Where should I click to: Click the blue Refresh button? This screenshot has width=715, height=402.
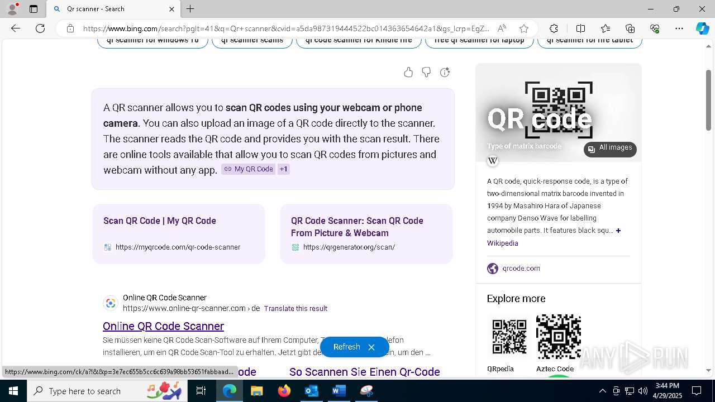346,347
